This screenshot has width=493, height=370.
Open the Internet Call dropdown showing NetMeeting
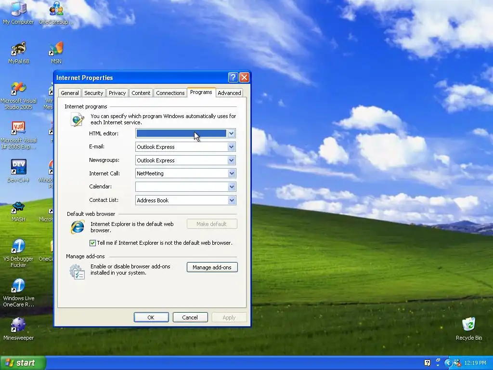(232, 173)
